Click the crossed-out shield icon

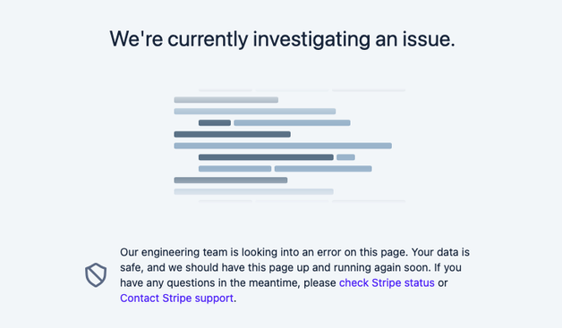[x=96, y=275]
